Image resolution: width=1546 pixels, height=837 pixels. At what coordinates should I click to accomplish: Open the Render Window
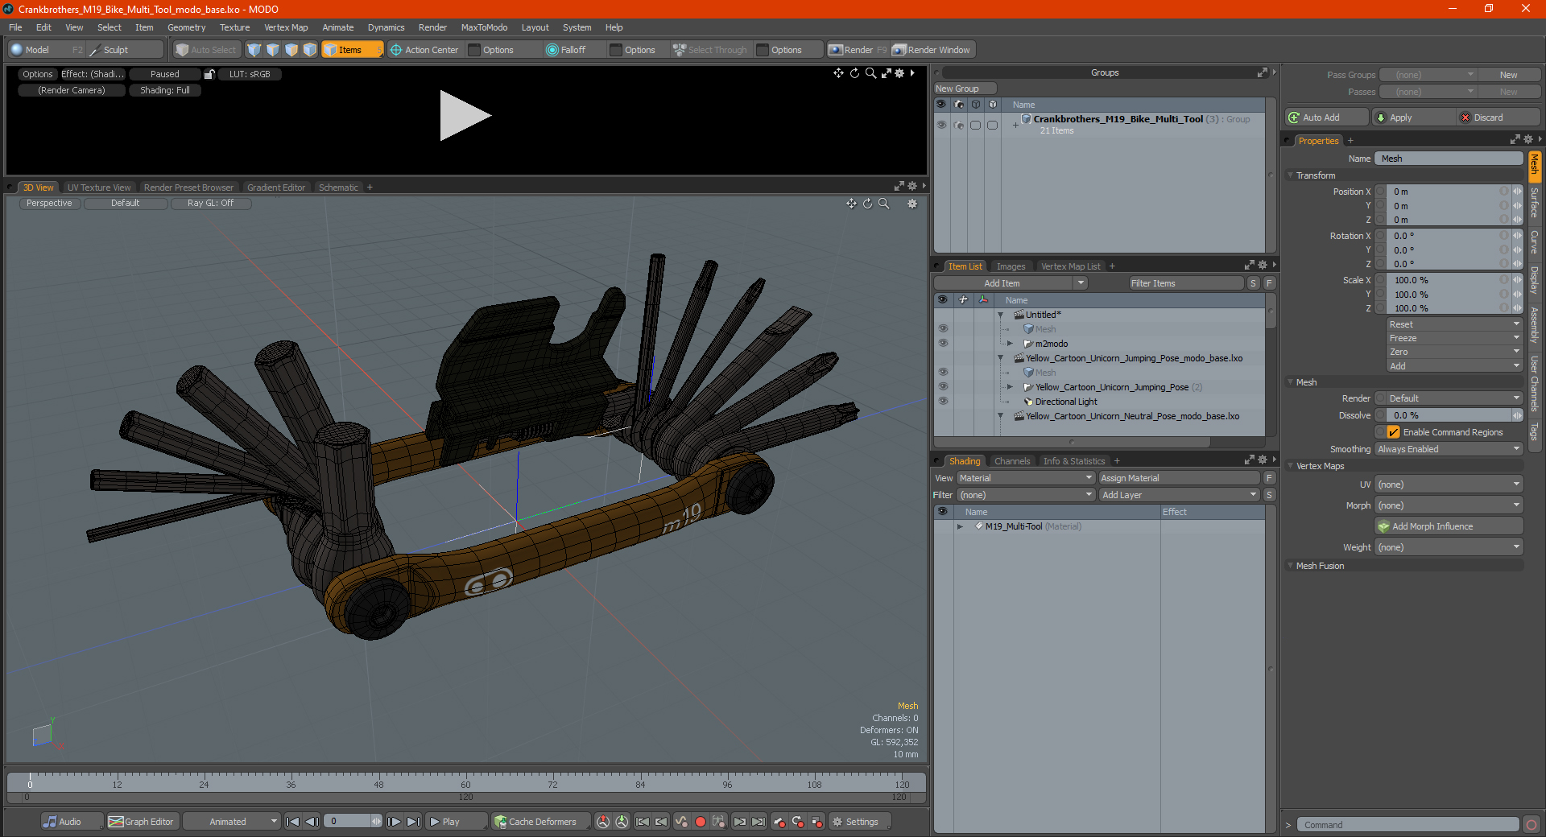(x=933, y=50)
